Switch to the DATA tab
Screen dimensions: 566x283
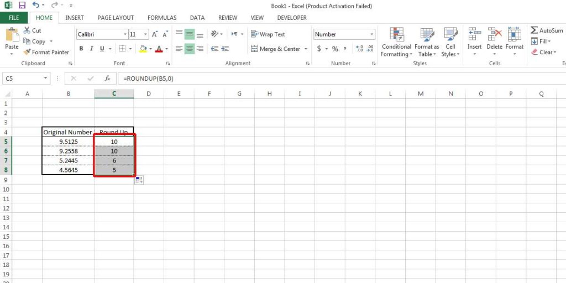coord(197,18)
